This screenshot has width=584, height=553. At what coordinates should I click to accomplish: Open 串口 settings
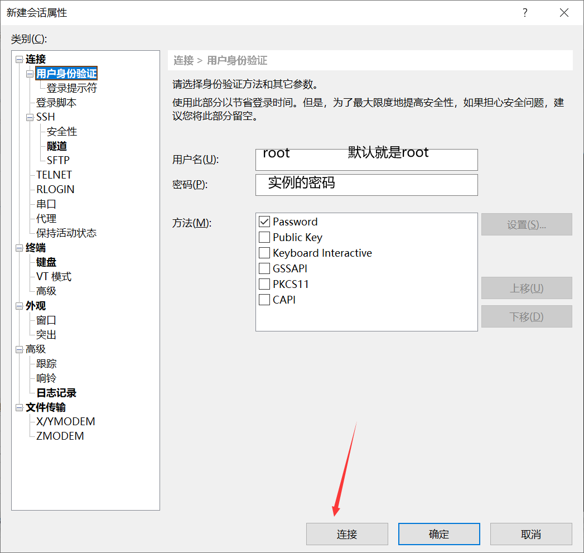tap(46, 205)
